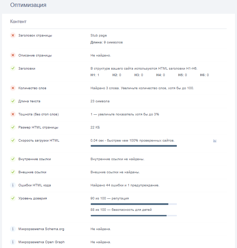
Task: Click the info icon beside Микроразметка Schema.org
Action: (x=13, y=229)
